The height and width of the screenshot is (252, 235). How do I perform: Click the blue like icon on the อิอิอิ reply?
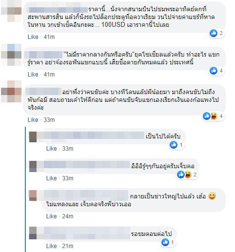180,174
